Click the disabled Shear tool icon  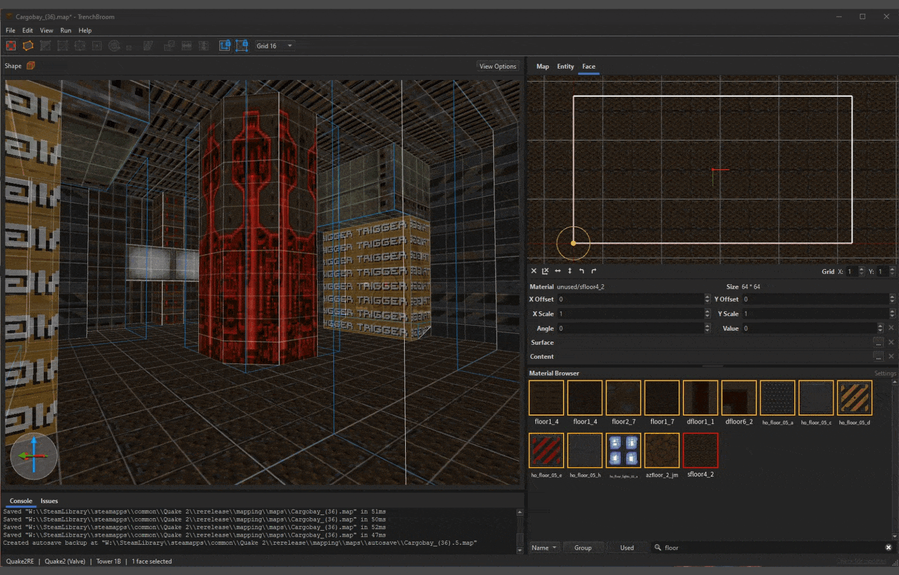(x=148, y=46)
